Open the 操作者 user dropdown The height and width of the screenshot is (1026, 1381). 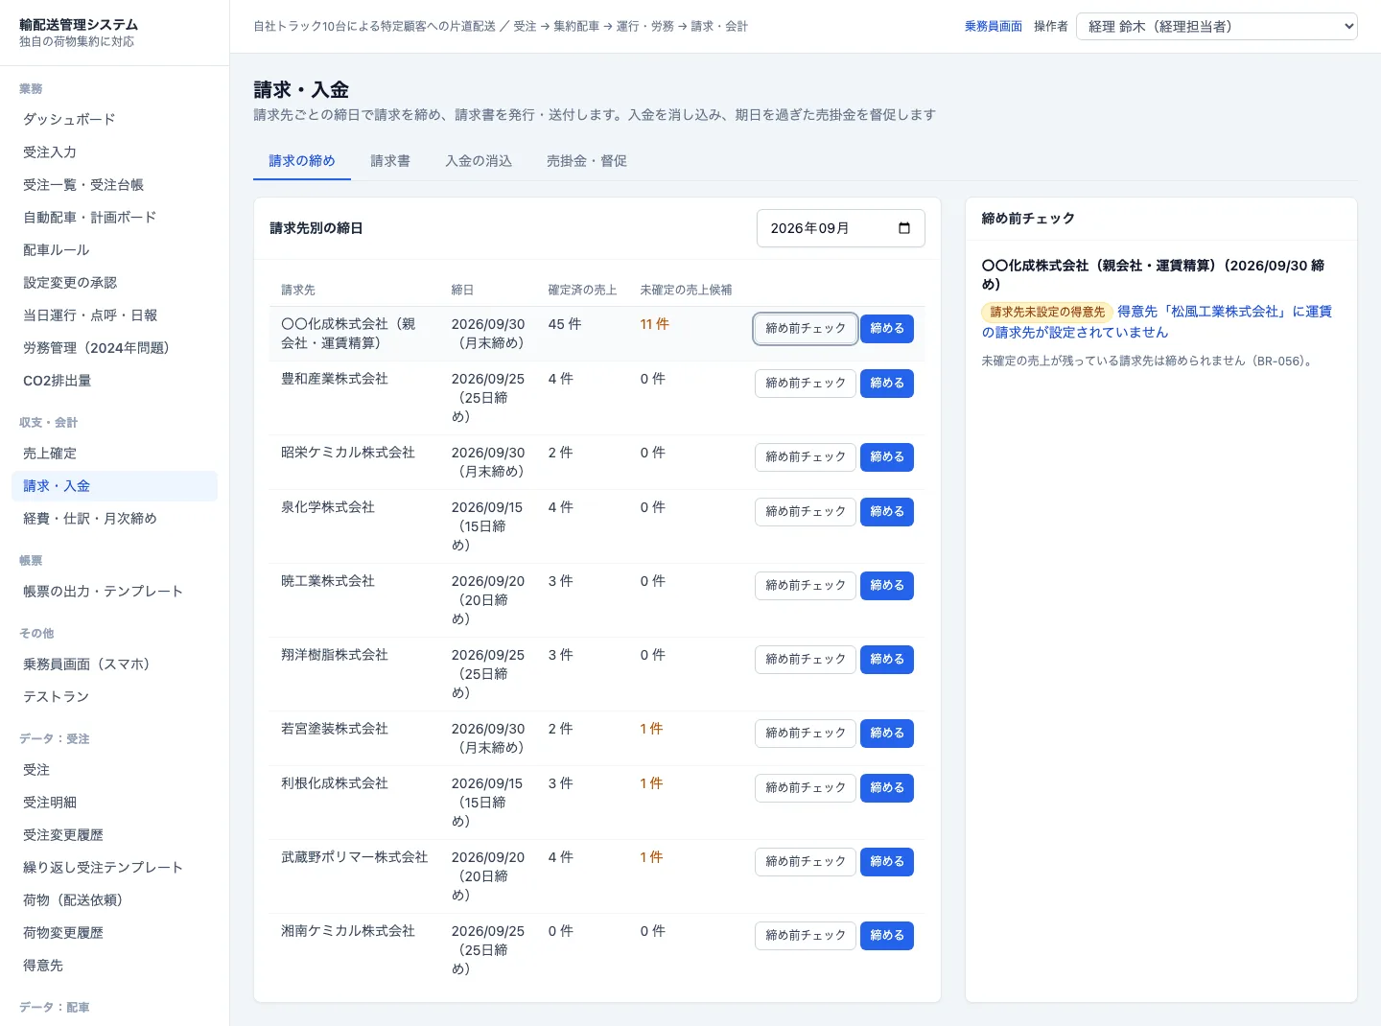click(x=1217, y=26)
